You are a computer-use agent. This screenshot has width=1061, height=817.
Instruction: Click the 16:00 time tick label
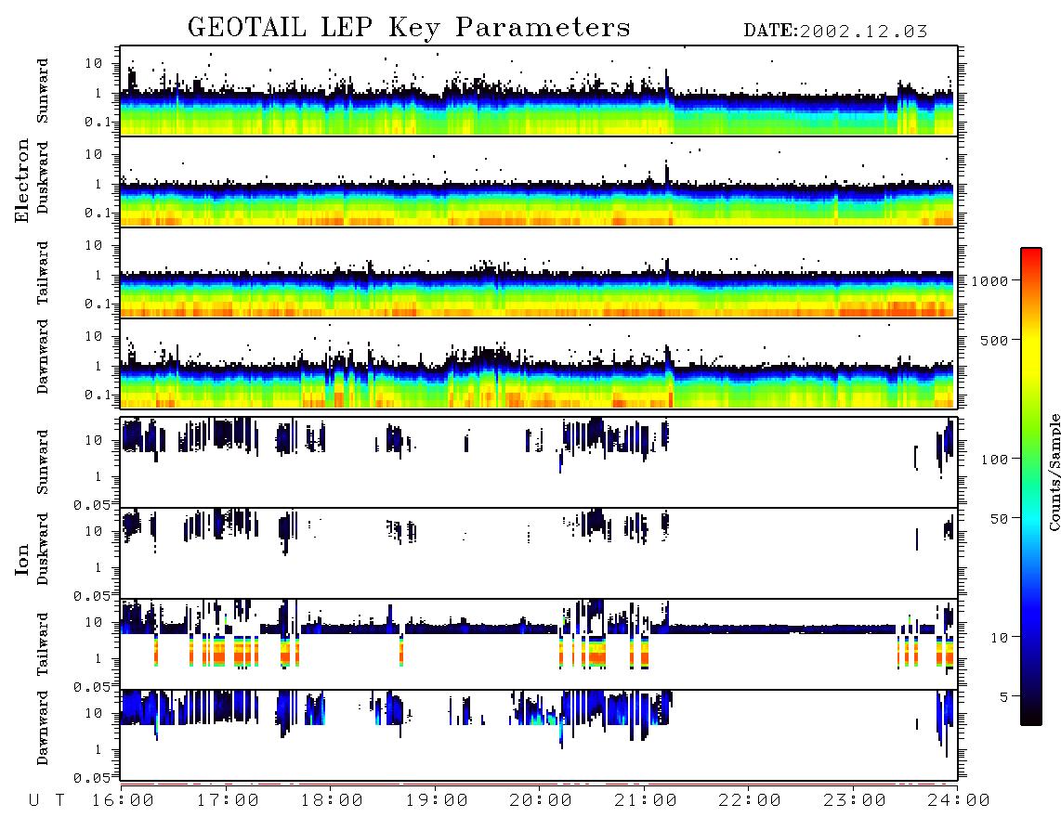(123, 801)
